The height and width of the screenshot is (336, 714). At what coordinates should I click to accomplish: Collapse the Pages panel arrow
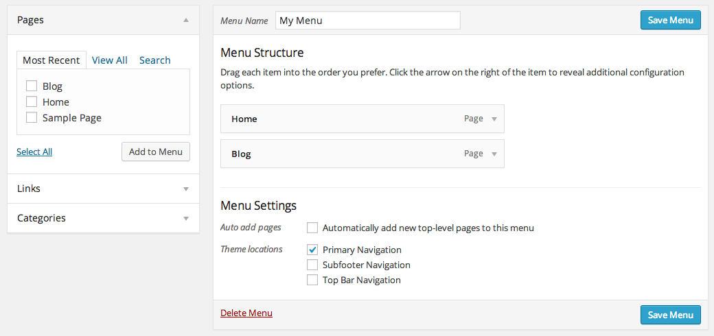186,21
